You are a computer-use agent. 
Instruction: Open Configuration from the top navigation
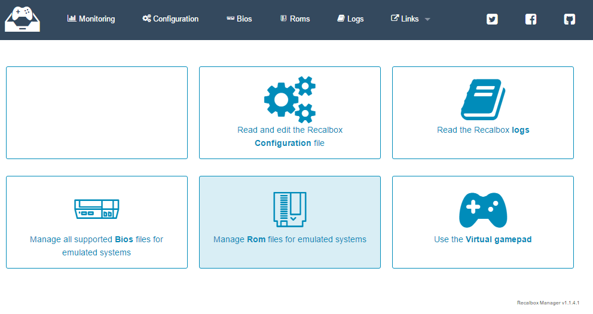pyautogui.click(x=170, y=19)
